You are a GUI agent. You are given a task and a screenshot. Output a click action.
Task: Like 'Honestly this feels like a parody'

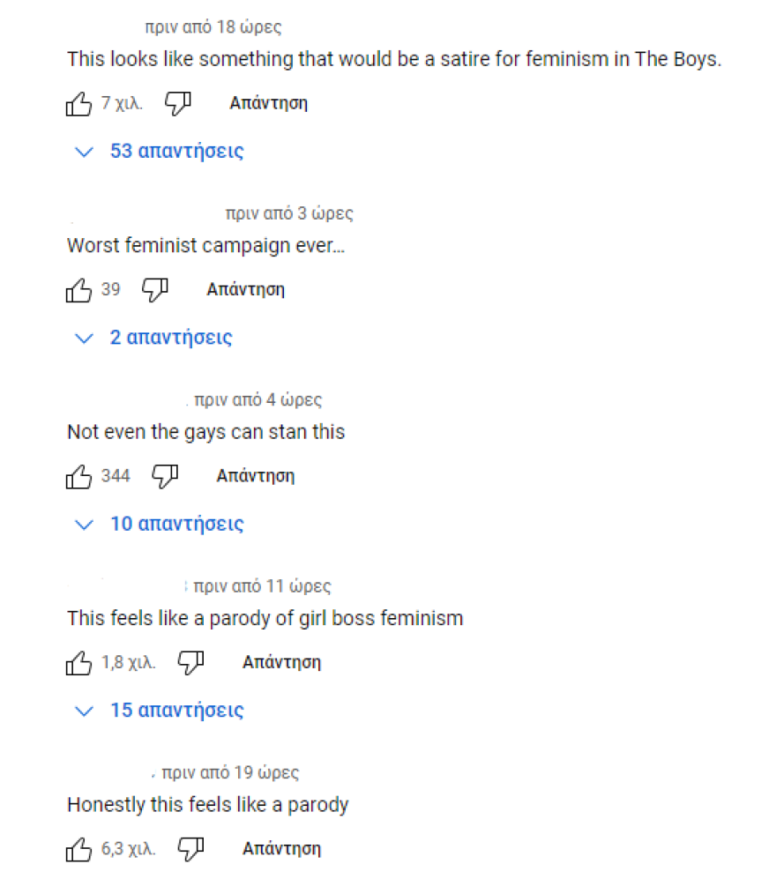pyautogui.click(x=79, y=850)
